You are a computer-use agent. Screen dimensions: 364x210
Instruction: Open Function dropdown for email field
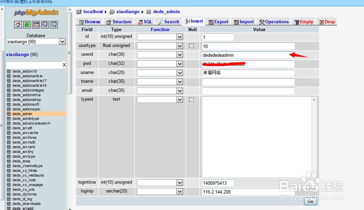tap(160, 91)
